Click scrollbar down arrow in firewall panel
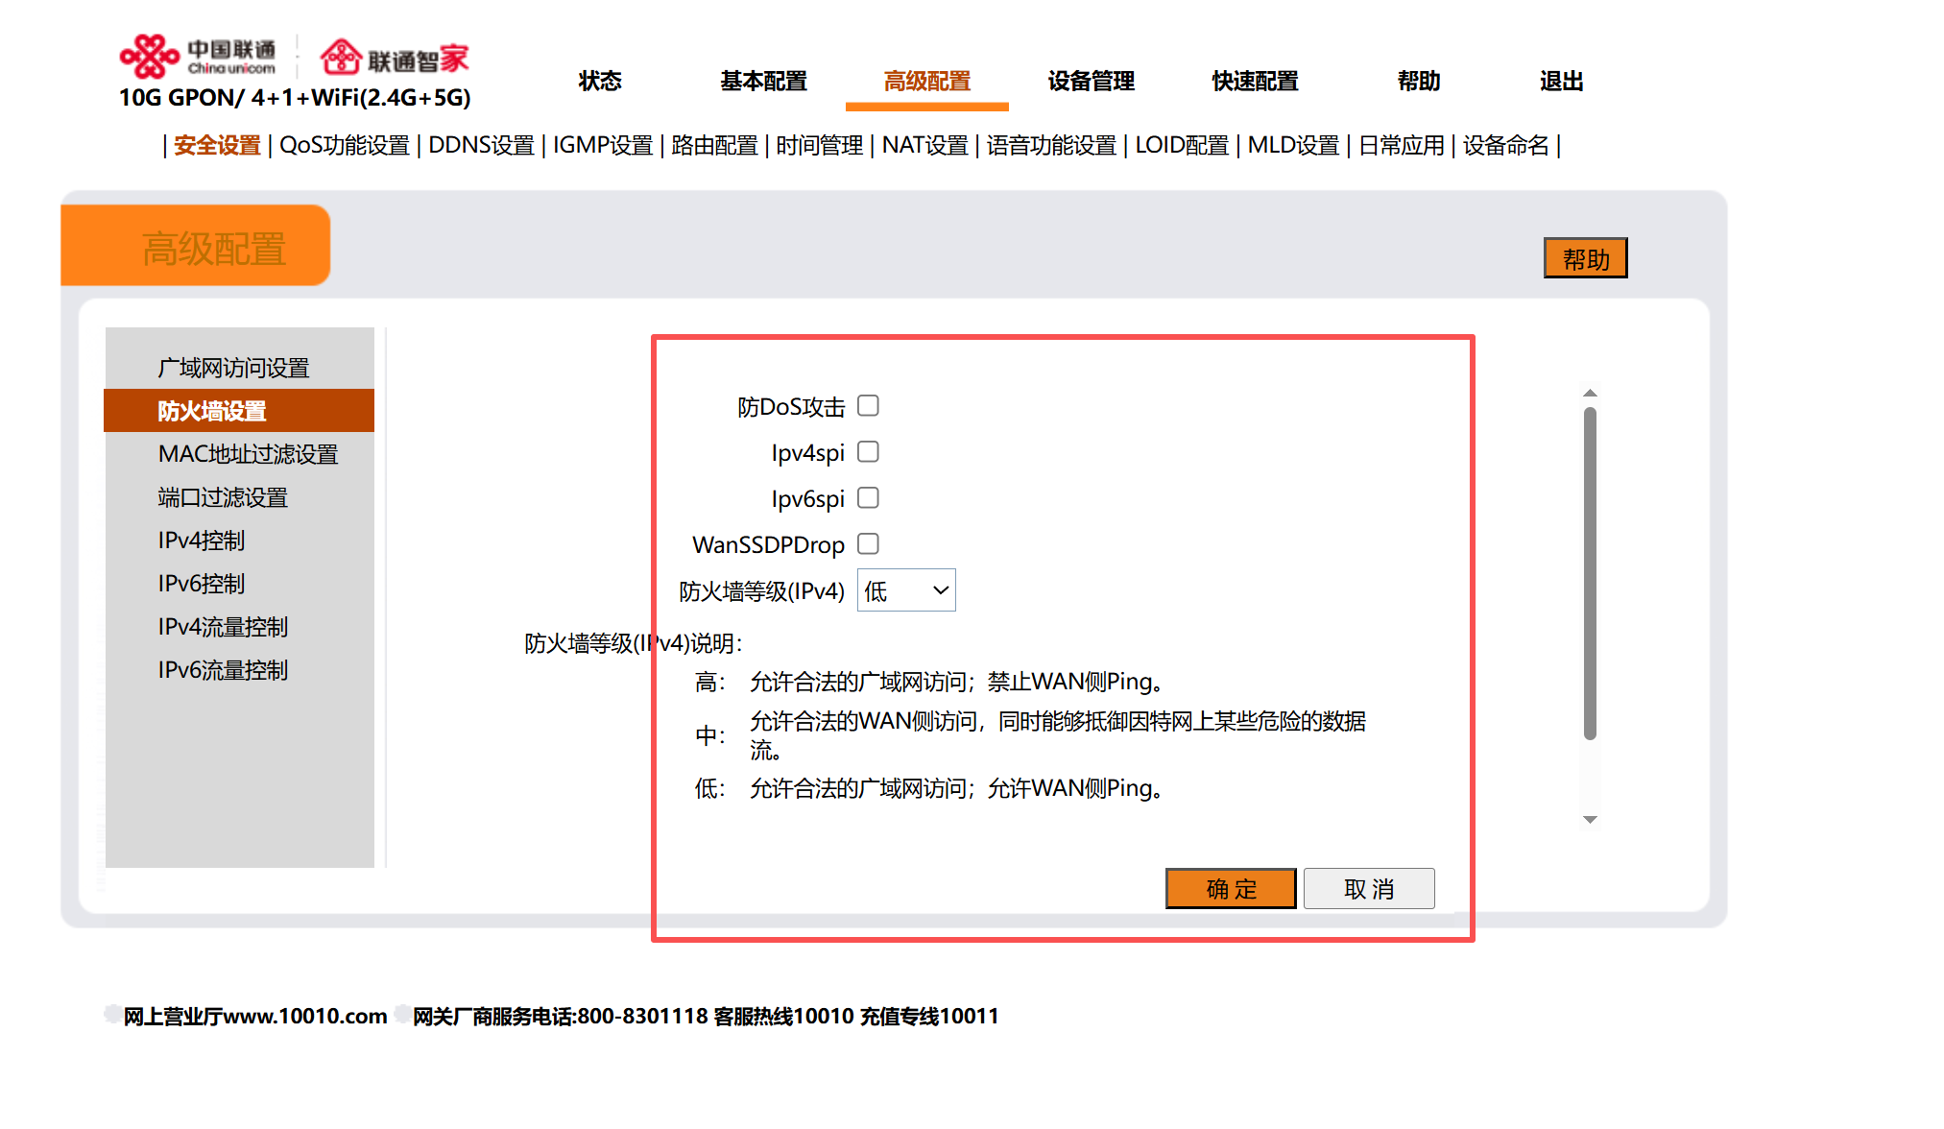The image size is (1944, 1129). click(1590, 819)
